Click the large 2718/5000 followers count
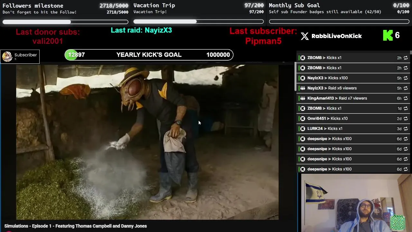 [x=114, y=5]
